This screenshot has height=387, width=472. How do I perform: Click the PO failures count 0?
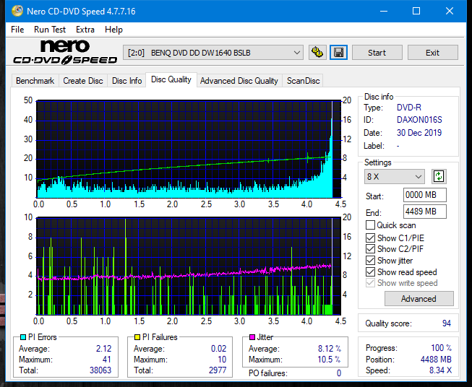tap(339, 373)
